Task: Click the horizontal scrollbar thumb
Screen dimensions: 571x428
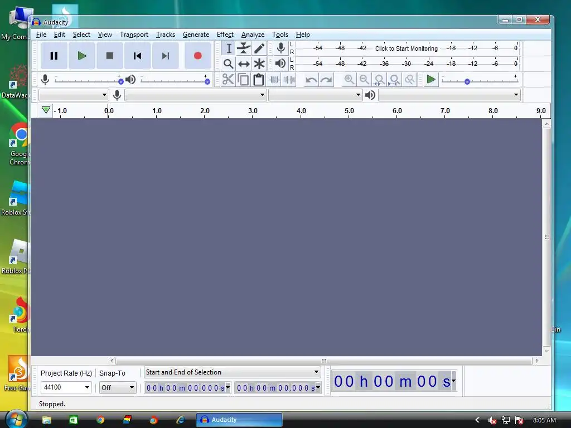Action: pos(324,361)
